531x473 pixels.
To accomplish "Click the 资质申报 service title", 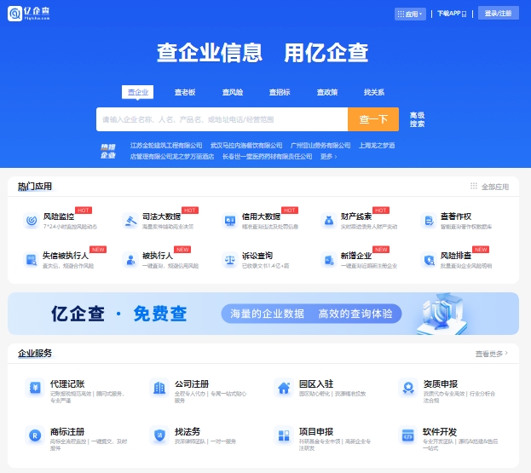I will (x=441, y=384).
